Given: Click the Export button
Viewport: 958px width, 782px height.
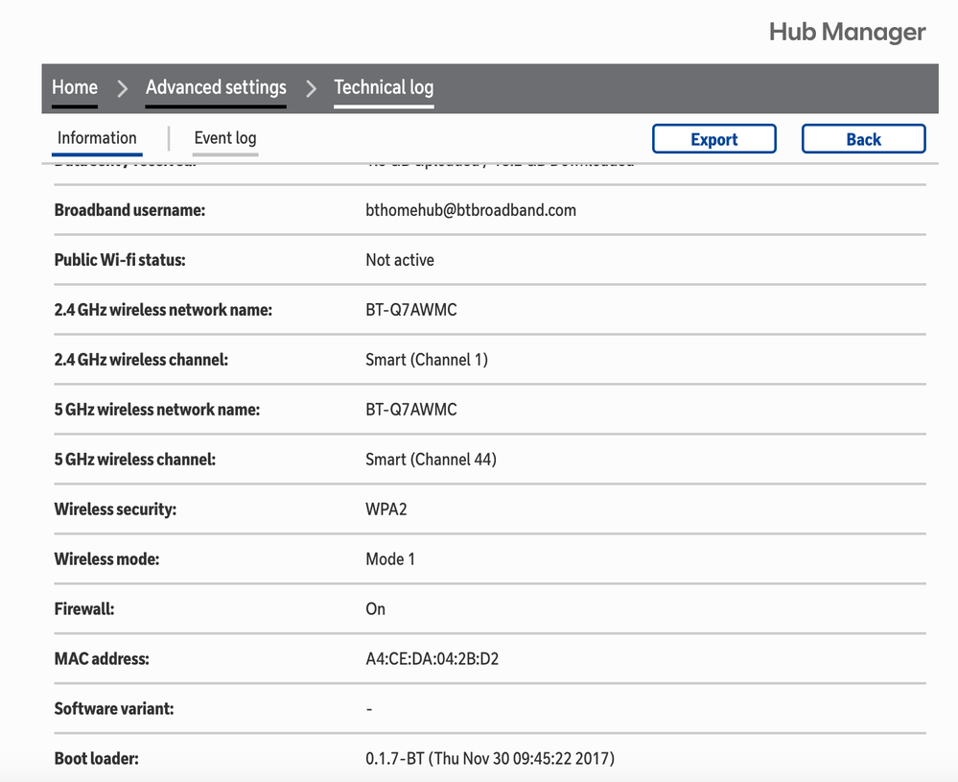Looking at the screenshot, I should (x=713, y=138).
